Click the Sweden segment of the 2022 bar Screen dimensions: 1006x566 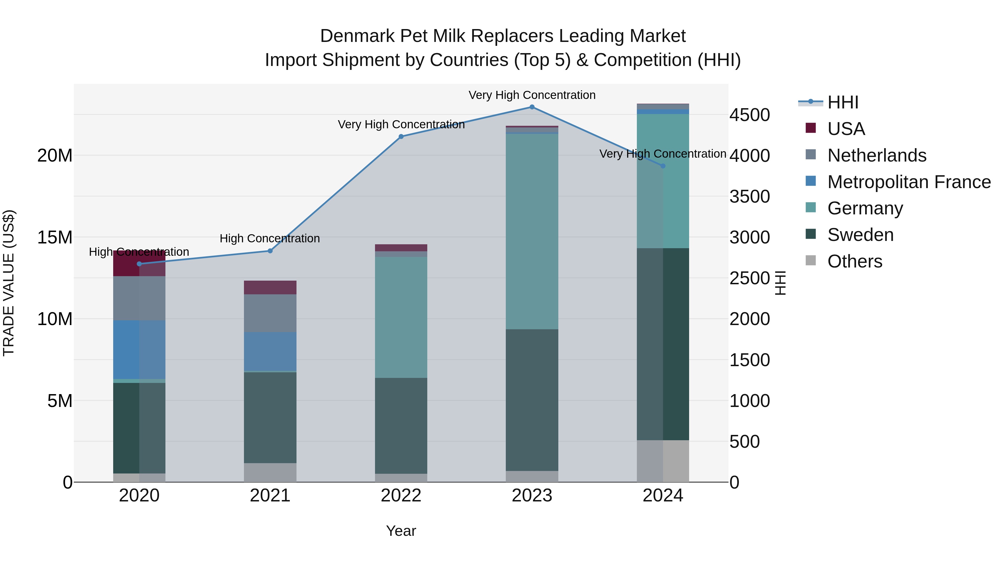[401, 426]
